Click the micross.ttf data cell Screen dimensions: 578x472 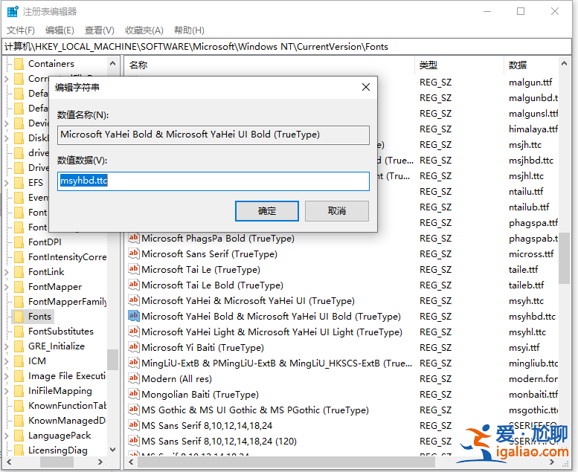click(x=531, y=254)
